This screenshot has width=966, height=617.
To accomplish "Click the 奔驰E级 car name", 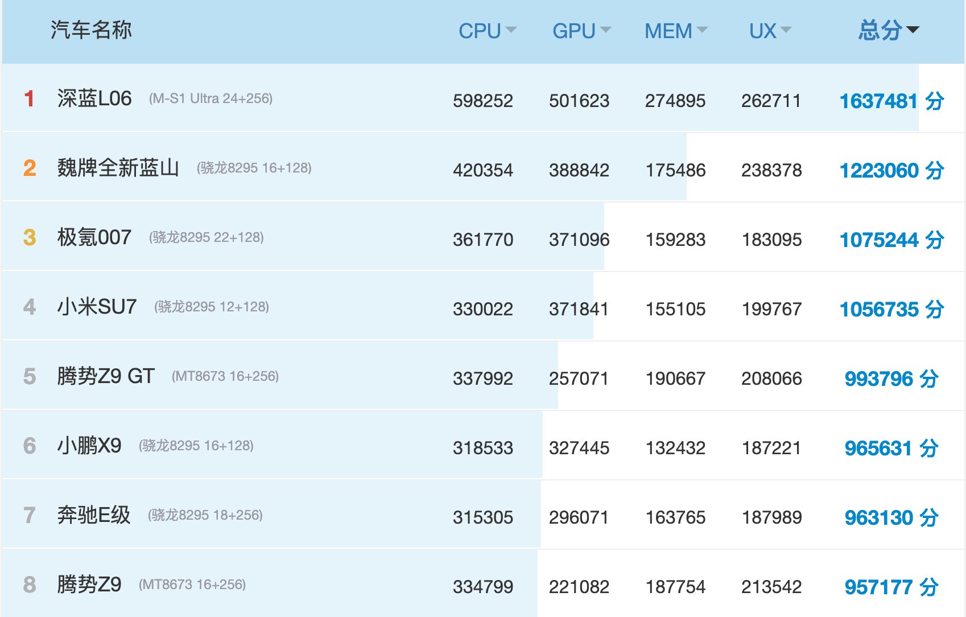I will tap(94, 515).
